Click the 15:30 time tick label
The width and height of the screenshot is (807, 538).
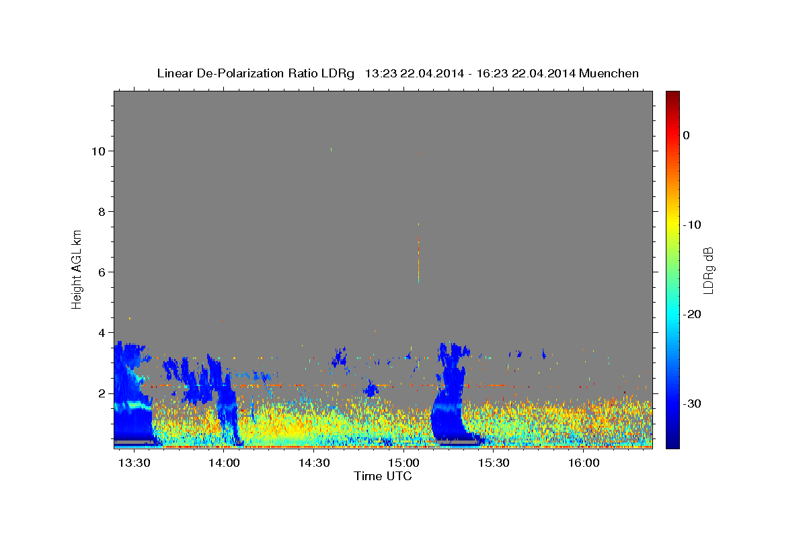(x=494, y=463)
